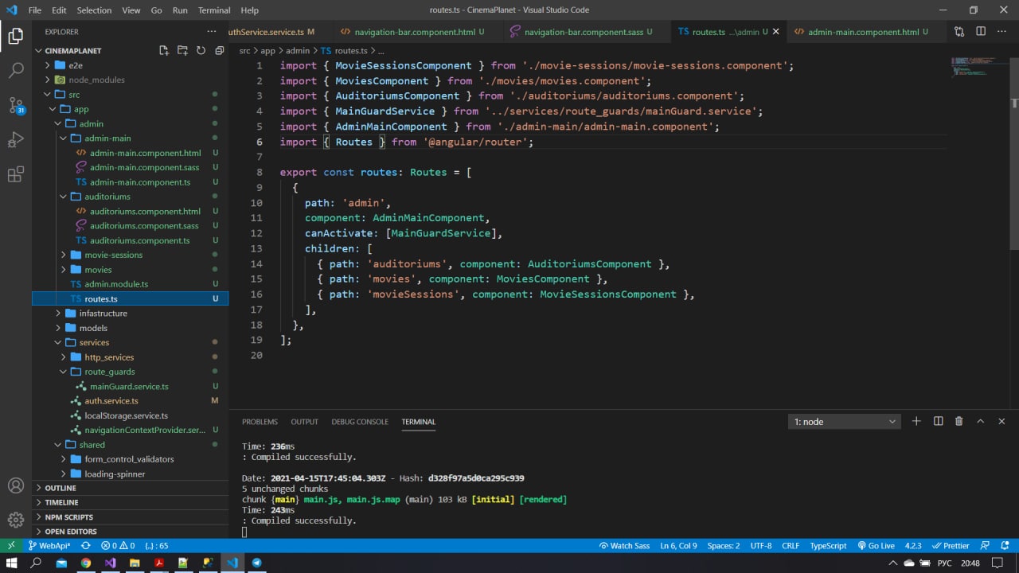The height and width of the screenshot is (573, 1019).
Task: Switch to the PROBLEMS panel tab
Action: click(x=260, y=422)
